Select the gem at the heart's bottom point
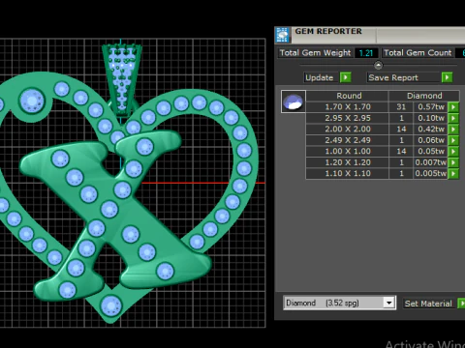465x348 pixels. point(111,305)
